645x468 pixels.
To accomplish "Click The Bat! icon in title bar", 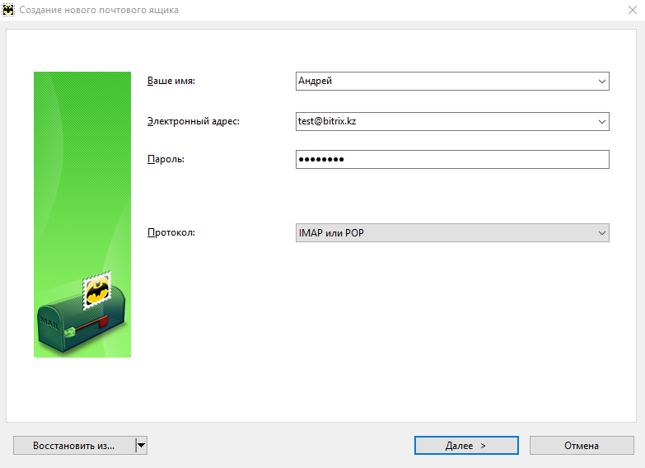I will click(8, 10).
